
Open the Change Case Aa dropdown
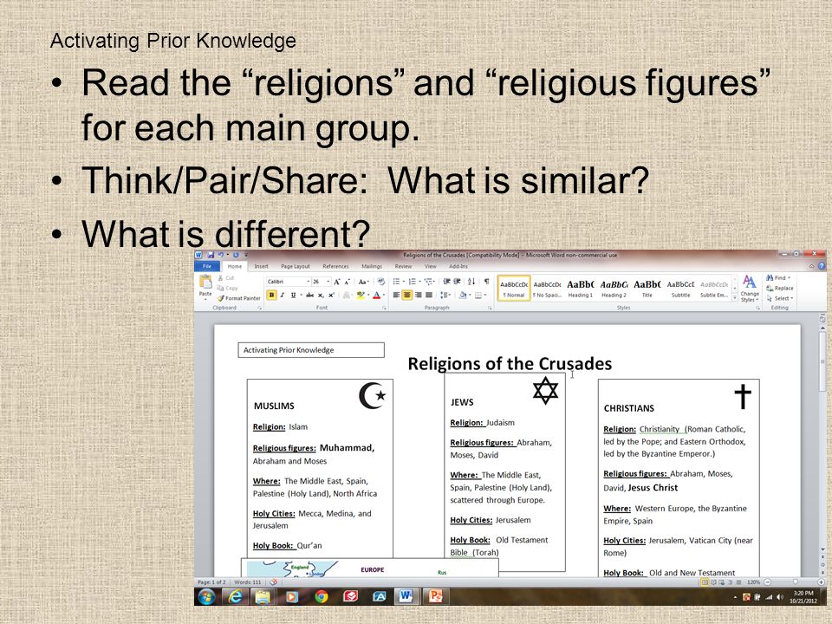pos(363,282)
